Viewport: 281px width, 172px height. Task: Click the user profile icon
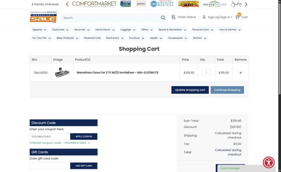(x=204, y=17)
